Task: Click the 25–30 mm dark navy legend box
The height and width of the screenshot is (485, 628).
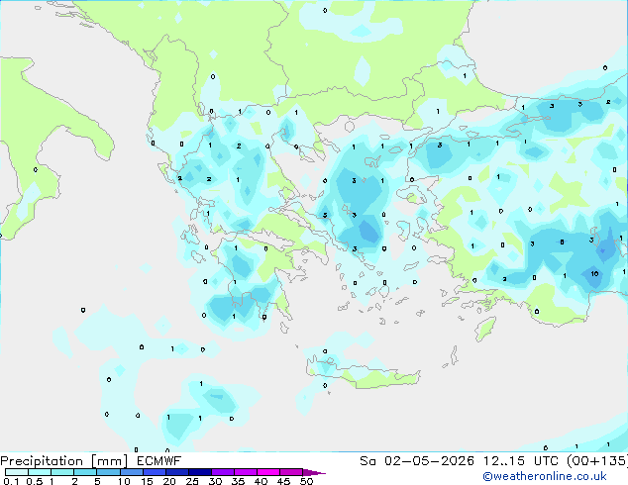Action: pos(200,472)
